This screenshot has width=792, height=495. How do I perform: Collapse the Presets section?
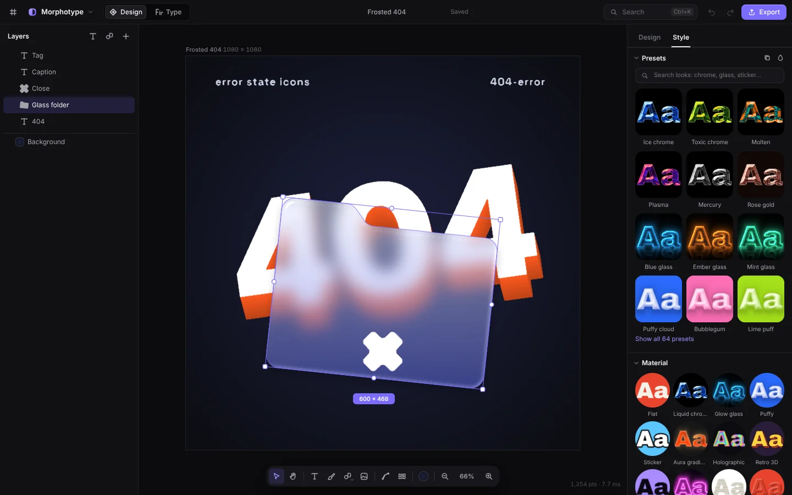click(x=636, y=58)
